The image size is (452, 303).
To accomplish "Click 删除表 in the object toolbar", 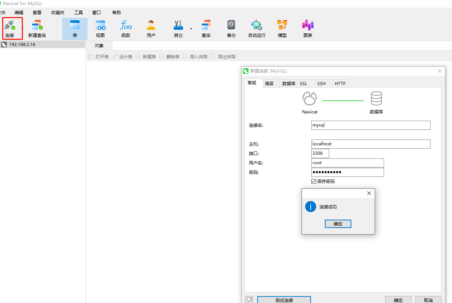I will pos(169,57).
